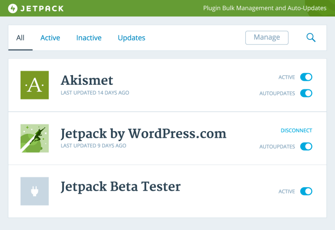This screenshot has height=230, width=335.
Task: Select the All tab
Action: click(20, 38)
